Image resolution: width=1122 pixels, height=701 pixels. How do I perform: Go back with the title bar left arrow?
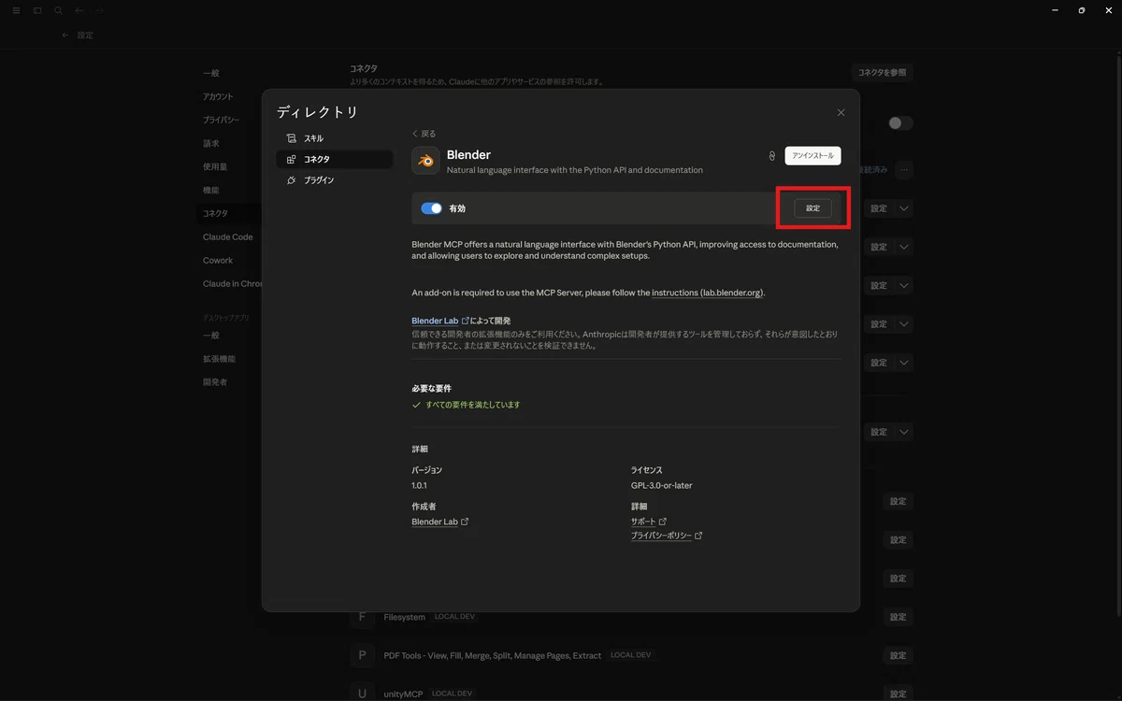(79, 10)
